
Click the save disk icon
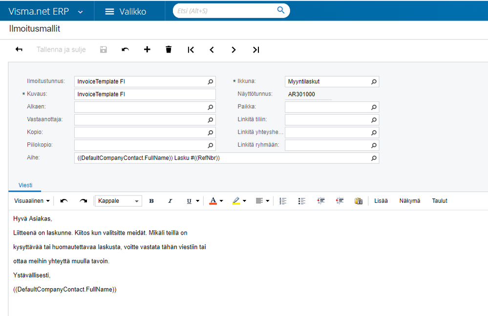click(x=104, y=49)
